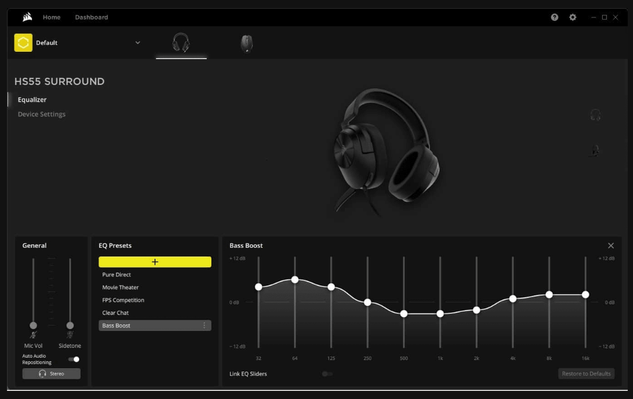Open the Bass Boost preset options menu

click(x=205, y=325)
